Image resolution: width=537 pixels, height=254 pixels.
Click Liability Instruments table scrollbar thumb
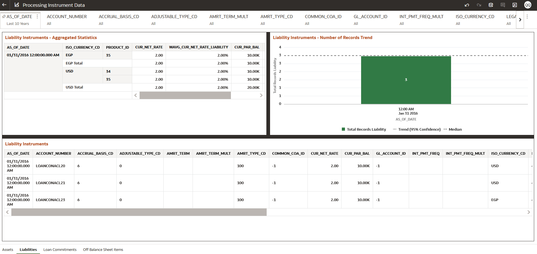139,212
